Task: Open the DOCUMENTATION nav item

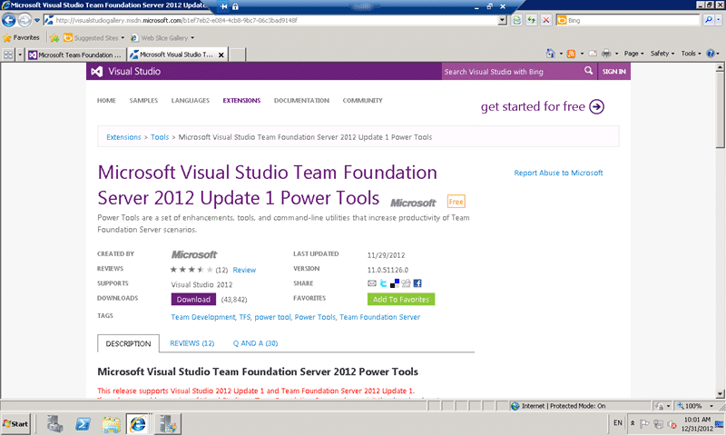Action: click(301, 101)
